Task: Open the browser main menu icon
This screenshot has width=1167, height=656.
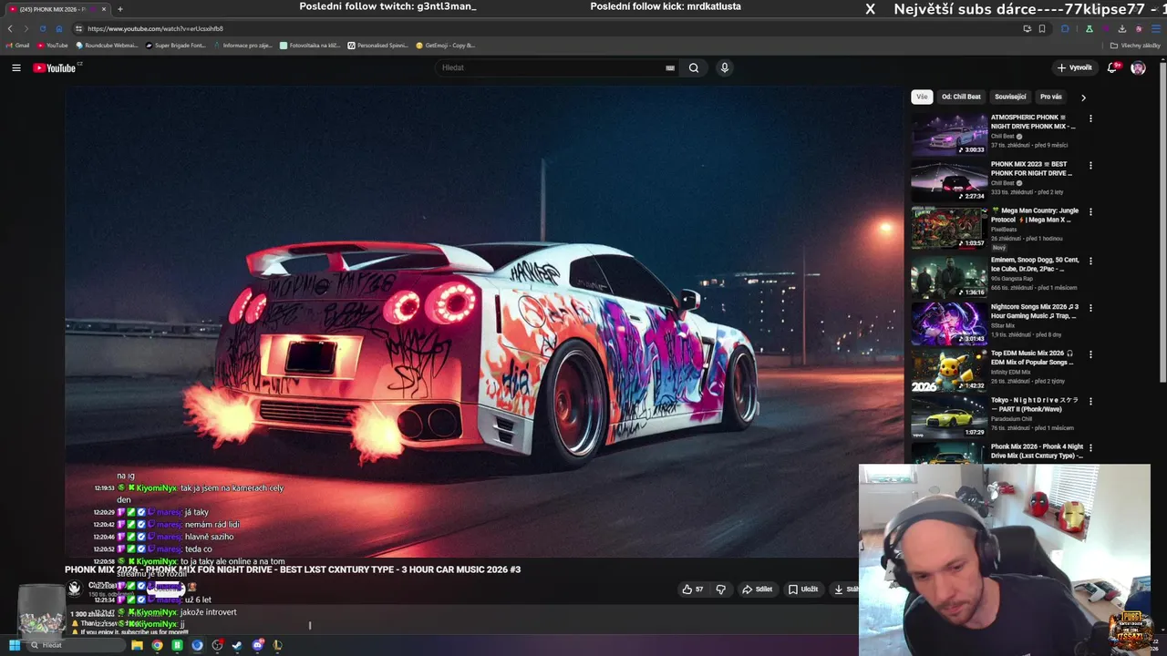Action: coord(1156,28)
